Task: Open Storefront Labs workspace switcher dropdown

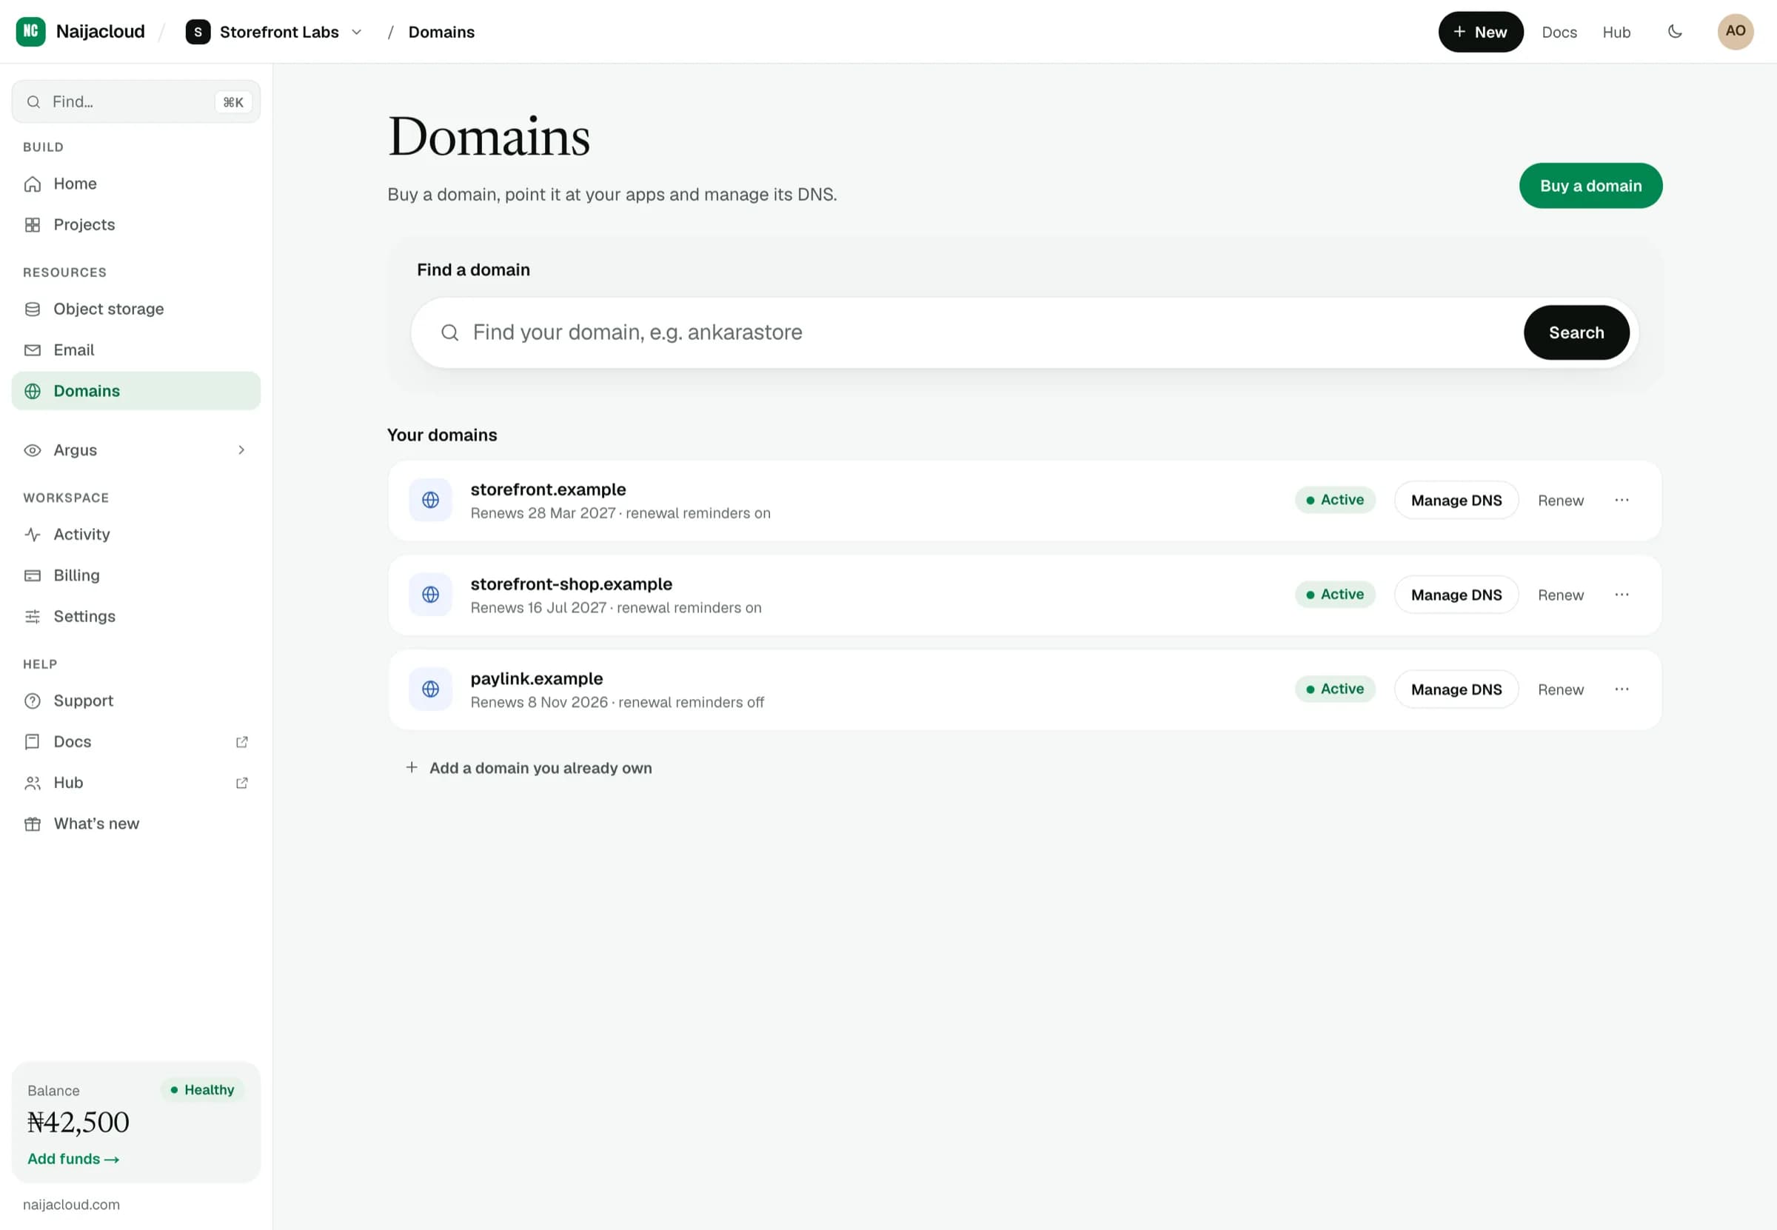Action: click(x=275, y=32)
